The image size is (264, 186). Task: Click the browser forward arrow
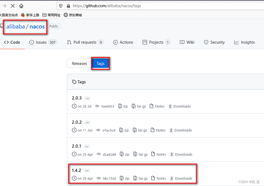pos(4,6)
